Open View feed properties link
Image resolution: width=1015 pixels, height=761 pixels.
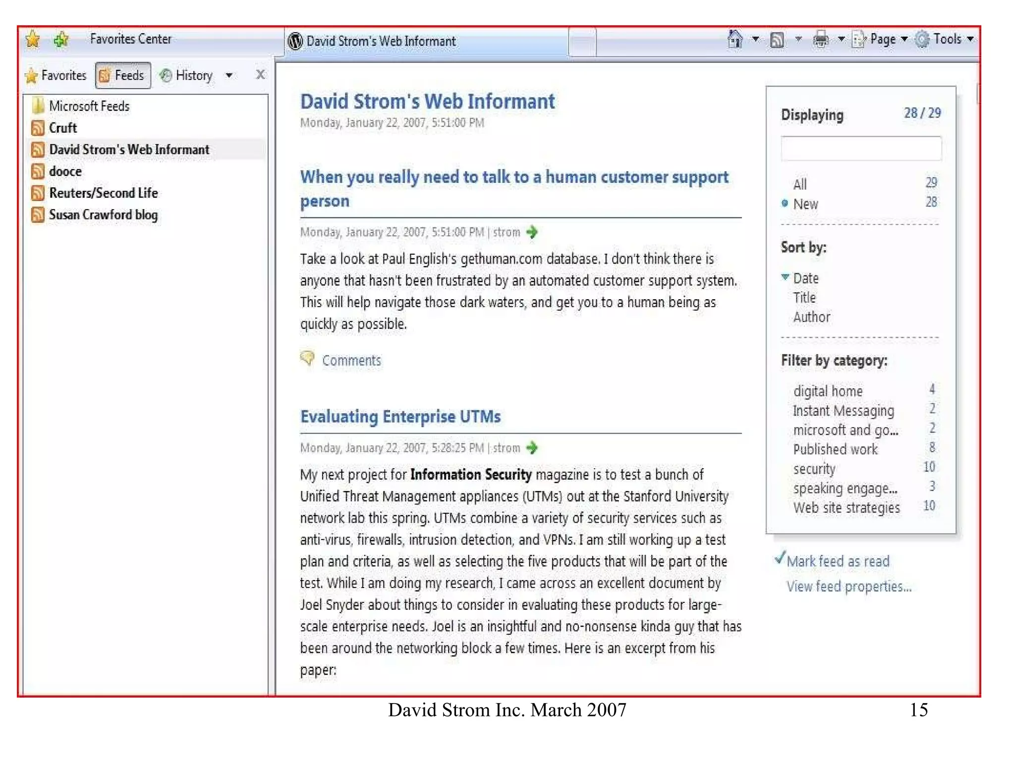[848, 586]
